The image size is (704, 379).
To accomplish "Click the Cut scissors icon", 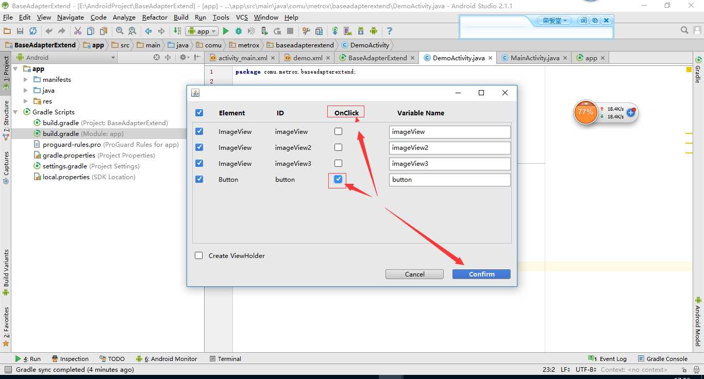I will click(78, 31).
